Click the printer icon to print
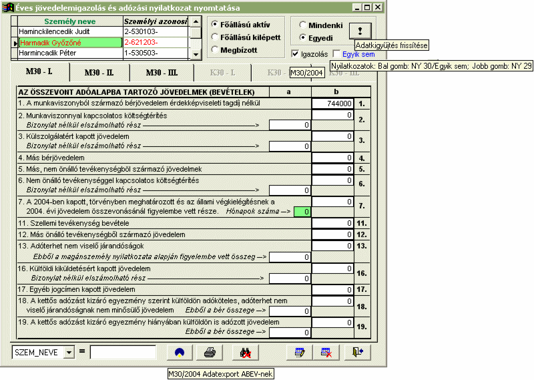The width and height of the screenshot is (534, 380). click(210, 353)
